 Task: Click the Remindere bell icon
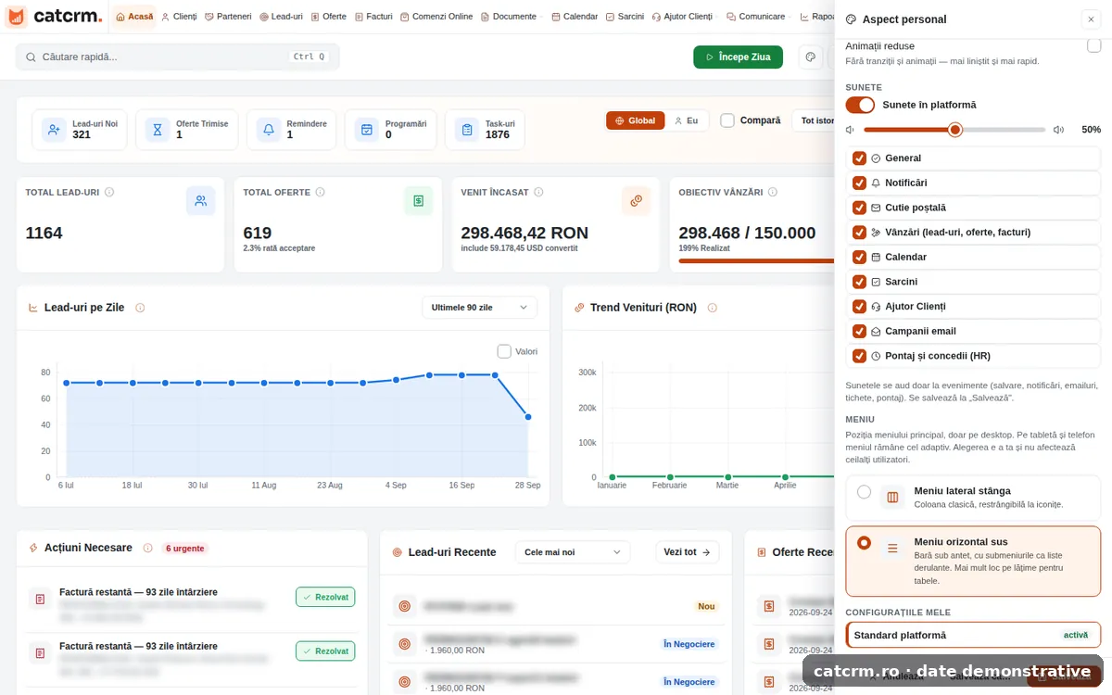[269, 130]
